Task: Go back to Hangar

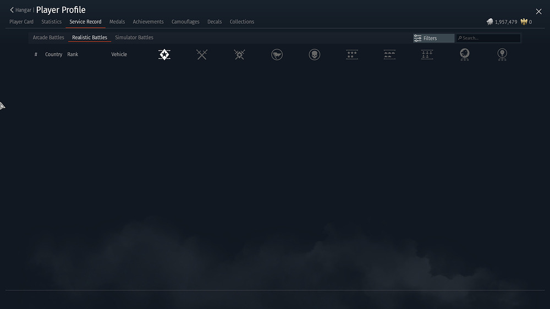Action: point(20,10)
